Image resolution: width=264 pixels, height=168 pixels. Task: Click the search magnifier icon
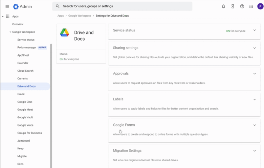click(x=58, y=6)
